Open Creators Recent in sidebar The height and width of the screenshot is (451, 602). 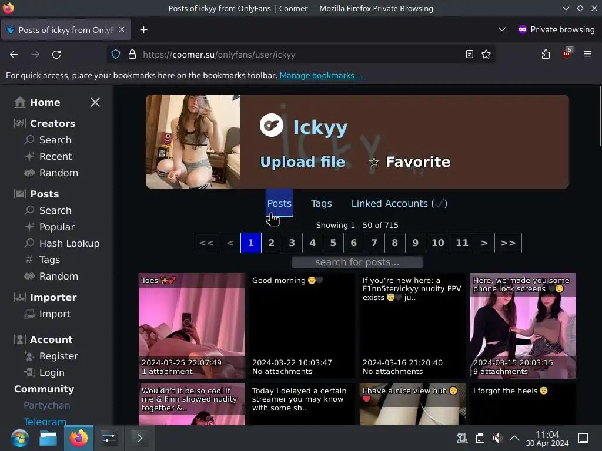(x=55, y=156)
